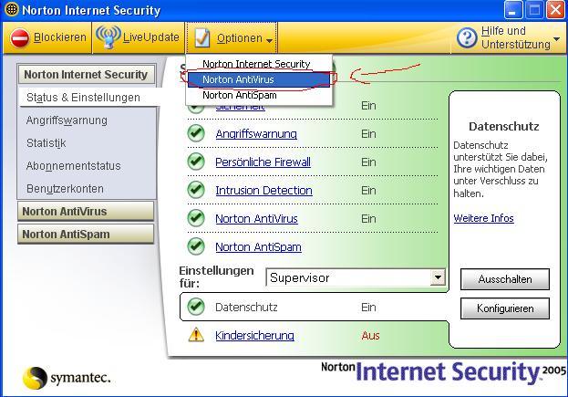Click green check icon beside Angriffswarnung
568x397 pixels.
point(196,134)
